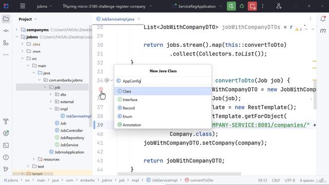This screenshot has width=329, height=185.
Task: Collapse the src folder
Action: pyautogui.click(x=23, y=58)
